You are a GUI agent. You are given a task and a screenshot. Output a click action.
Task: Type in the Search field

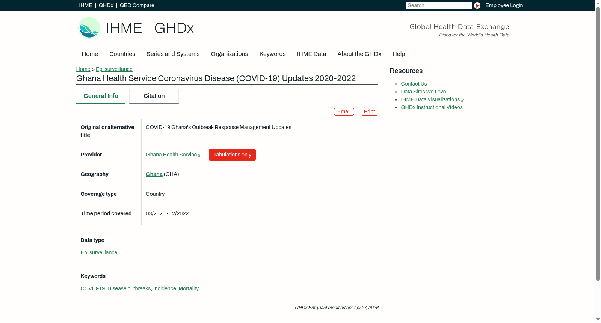pos(439,5)
